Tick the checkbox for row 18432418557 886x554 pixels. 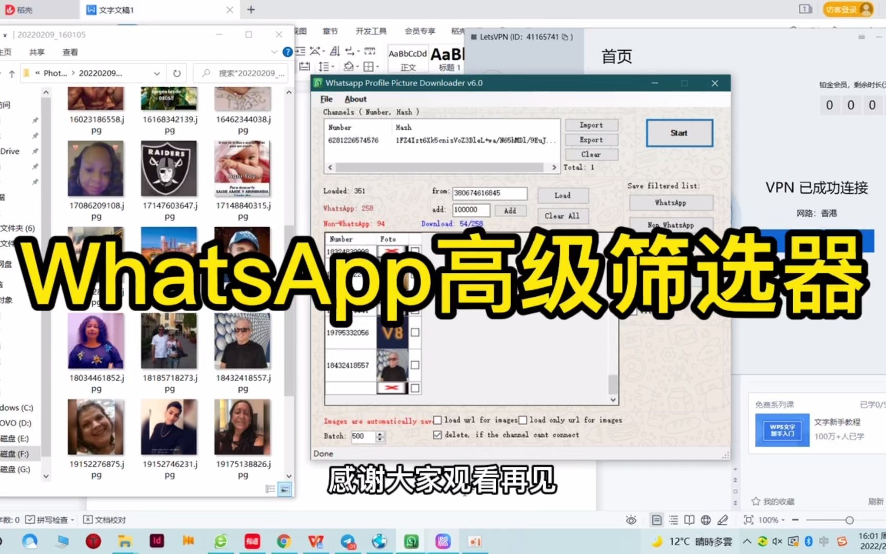[415, 365]
